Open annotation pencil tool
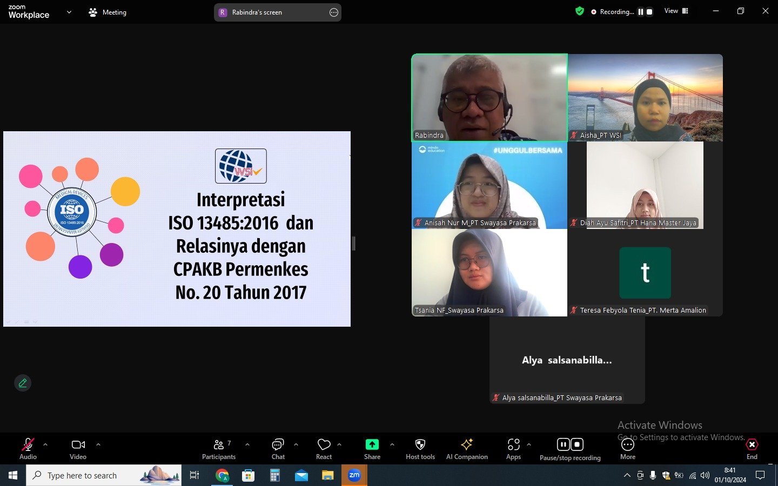The image size is (778, 486). (x=23, y=383)
